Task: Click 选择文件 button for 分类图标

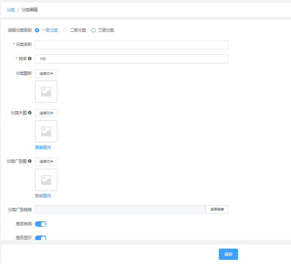Action: click(x=46, y=74)
